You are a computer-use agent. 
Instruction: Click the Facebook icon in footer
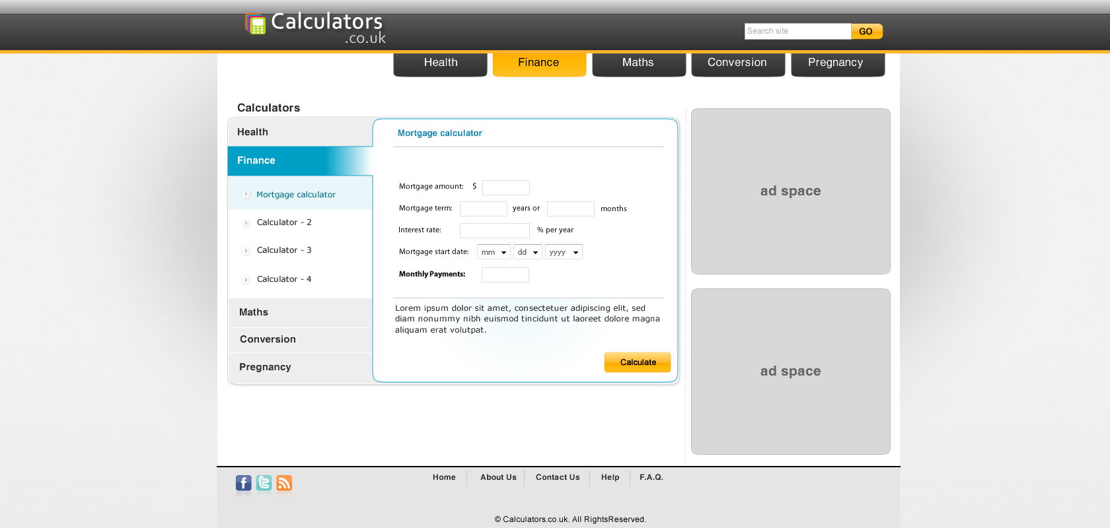pyautogui.click(x=243, y=483)
